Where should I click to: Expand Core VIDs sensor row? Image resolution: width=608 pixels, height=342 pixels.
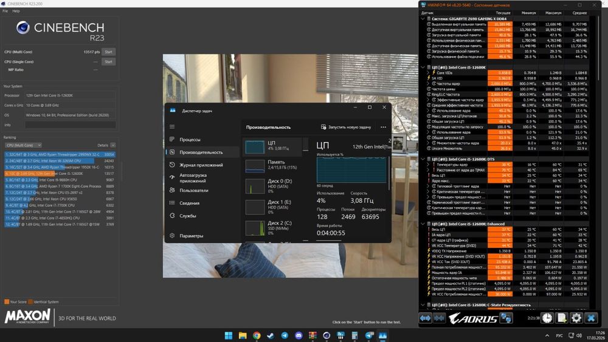click(x=429, y=73)
